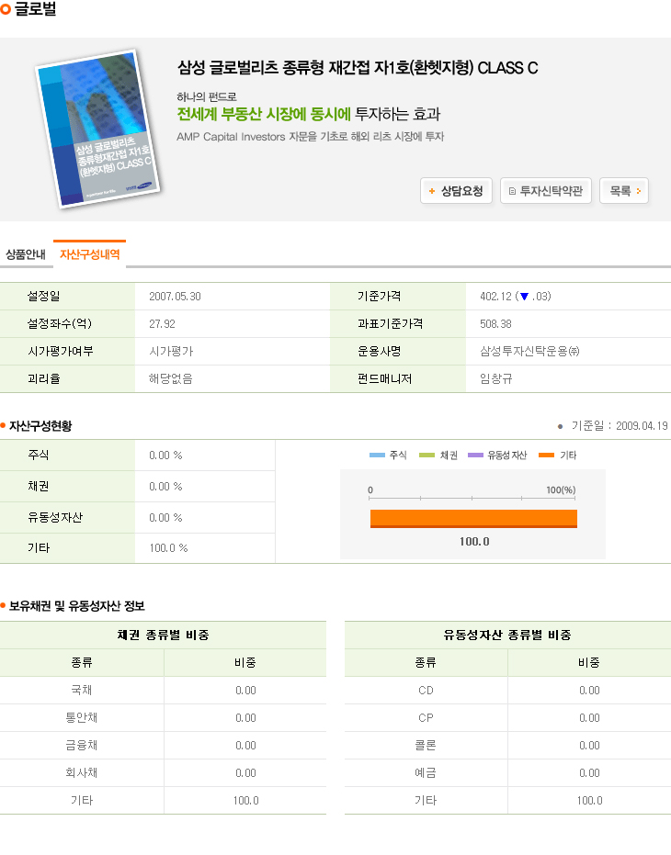The image size is (671, 855).
Task: Select the orange 기타 legend swatch
Action: click(547, 456)
